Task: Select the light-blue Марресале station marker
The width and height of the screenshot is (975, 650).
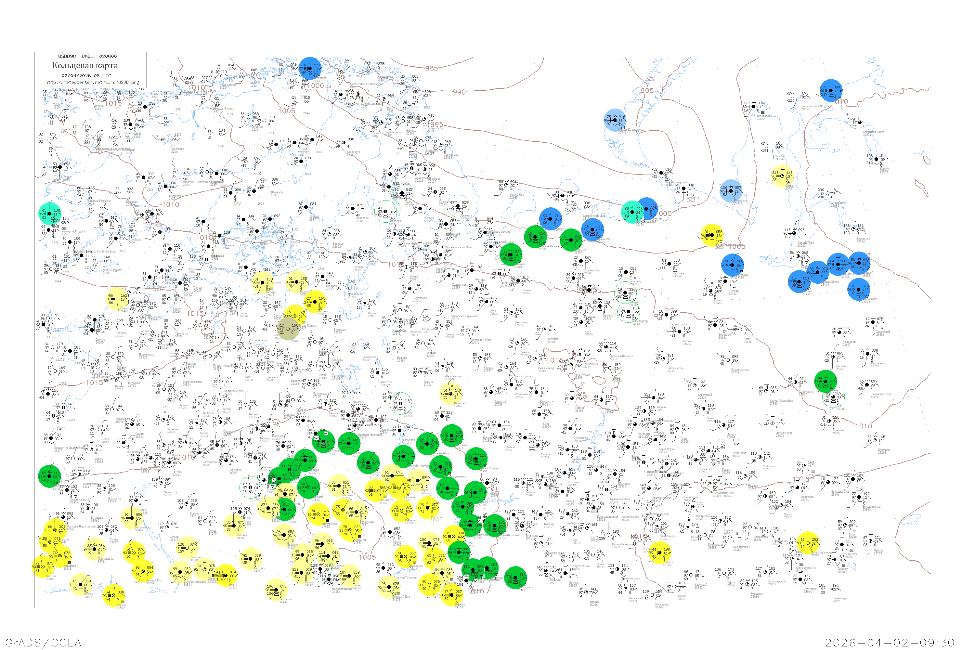Action: [x=731, y=191]
